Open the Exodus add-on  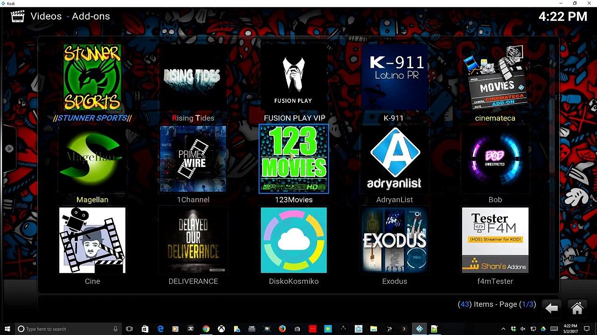[395, 241]
